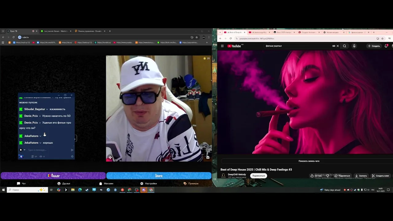The width and height of the screenshot is (393, 221).
Task: Focus the Windows taskbar search box
Action: [27, 190]
